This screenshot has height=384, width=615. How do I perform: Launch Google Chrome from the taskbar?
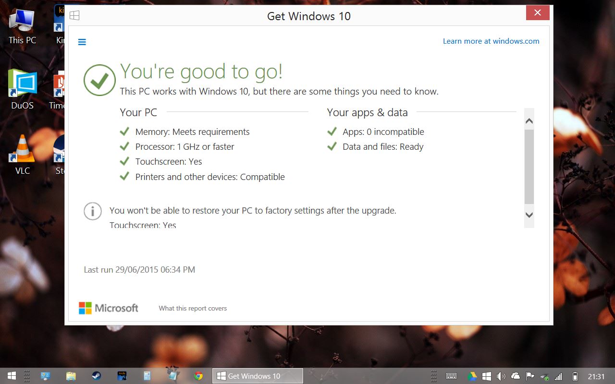point(198,376)
